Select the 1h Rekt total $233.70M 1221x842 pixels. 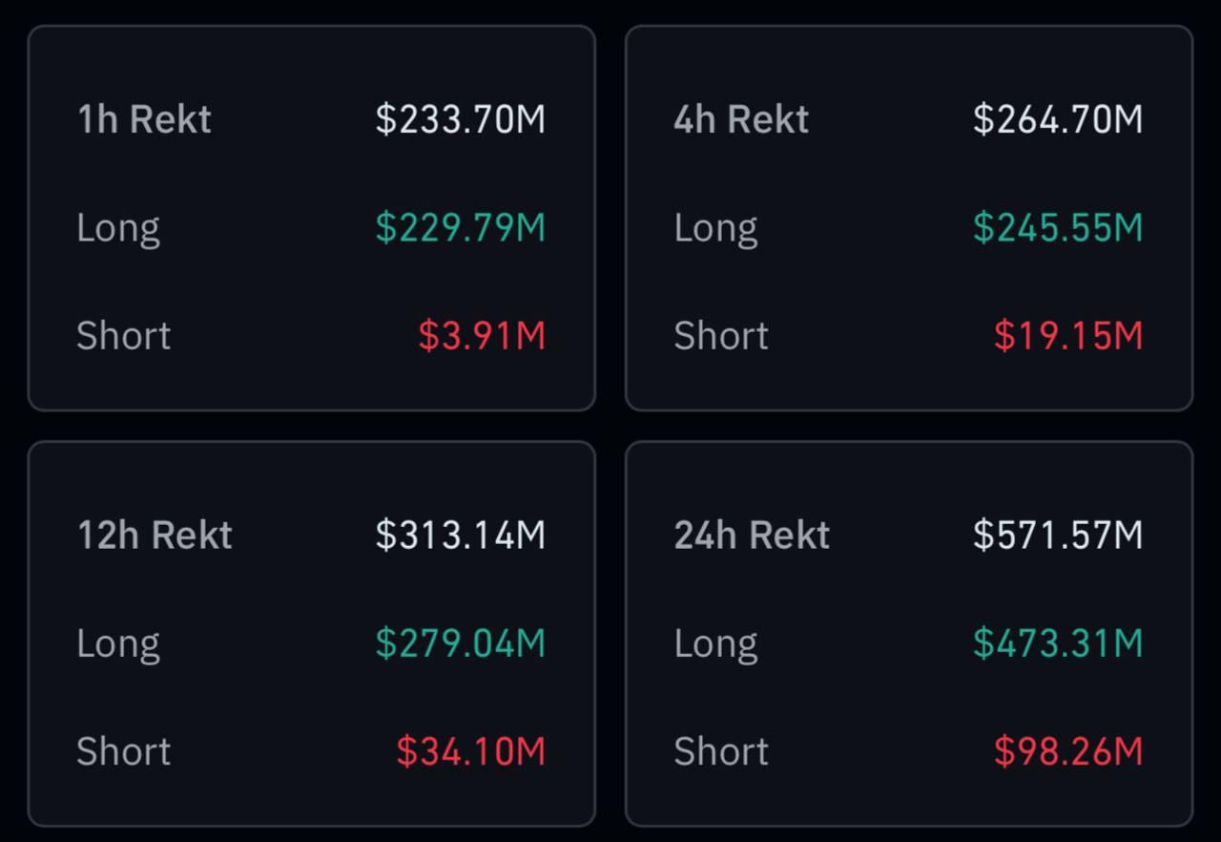(460, 119)
